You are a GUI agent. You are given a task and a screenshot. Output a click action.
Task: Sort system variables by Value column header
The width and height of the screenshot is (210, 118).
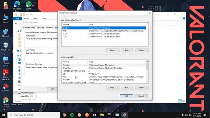click(116, 62)
